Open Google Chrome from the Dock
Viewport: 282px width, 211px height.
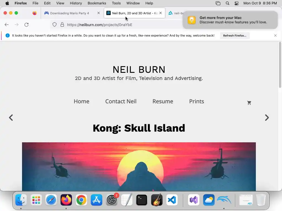(81, 200)
